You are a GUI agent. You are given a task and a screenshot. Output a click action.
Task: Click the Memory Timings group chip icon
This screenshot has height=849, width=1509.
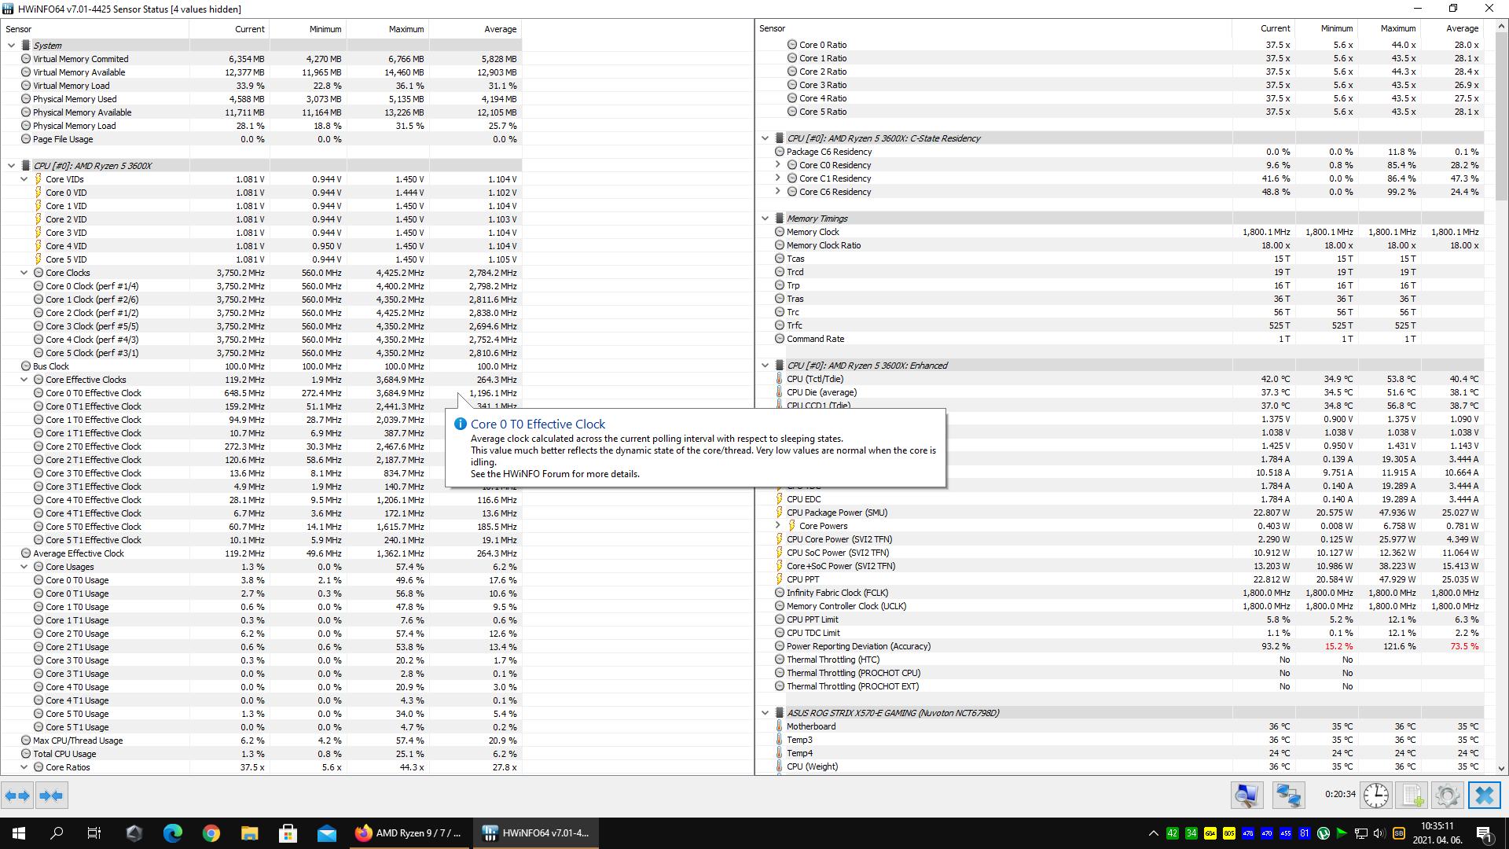pyautogui.click(x=780, y=219)
